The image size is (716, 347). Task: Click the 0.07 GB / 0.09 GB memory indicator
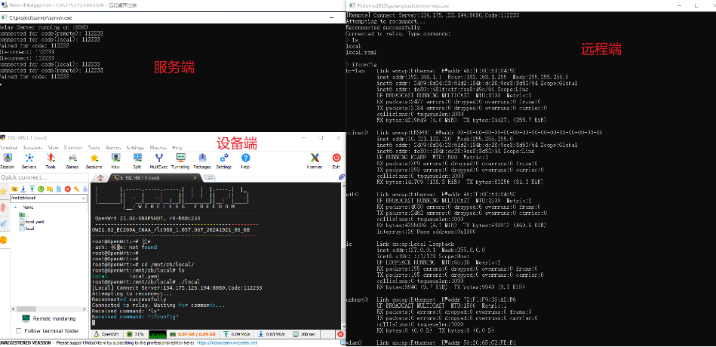point(195,334)
